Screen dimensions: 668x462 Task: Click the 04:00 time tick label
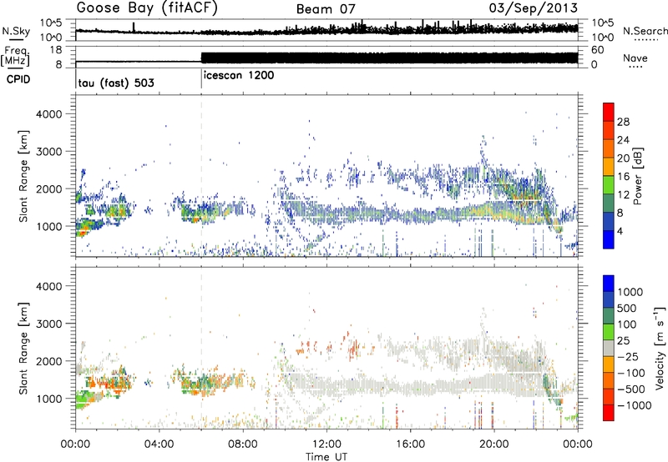[159, 444]
